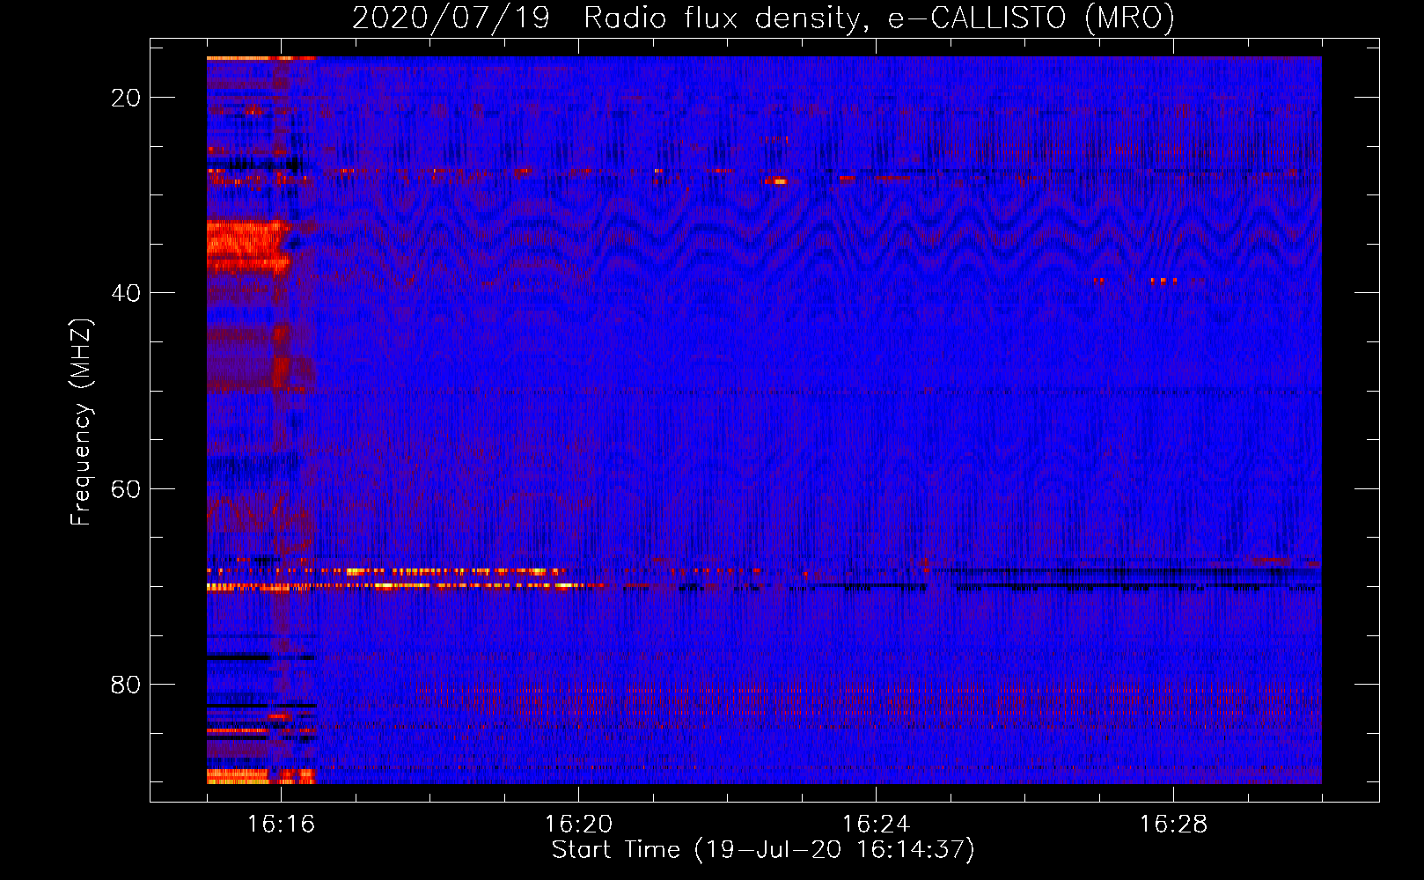1424x880 pixels.
Task: Click the 16:16 time tick label
Action: coord(281,825)
